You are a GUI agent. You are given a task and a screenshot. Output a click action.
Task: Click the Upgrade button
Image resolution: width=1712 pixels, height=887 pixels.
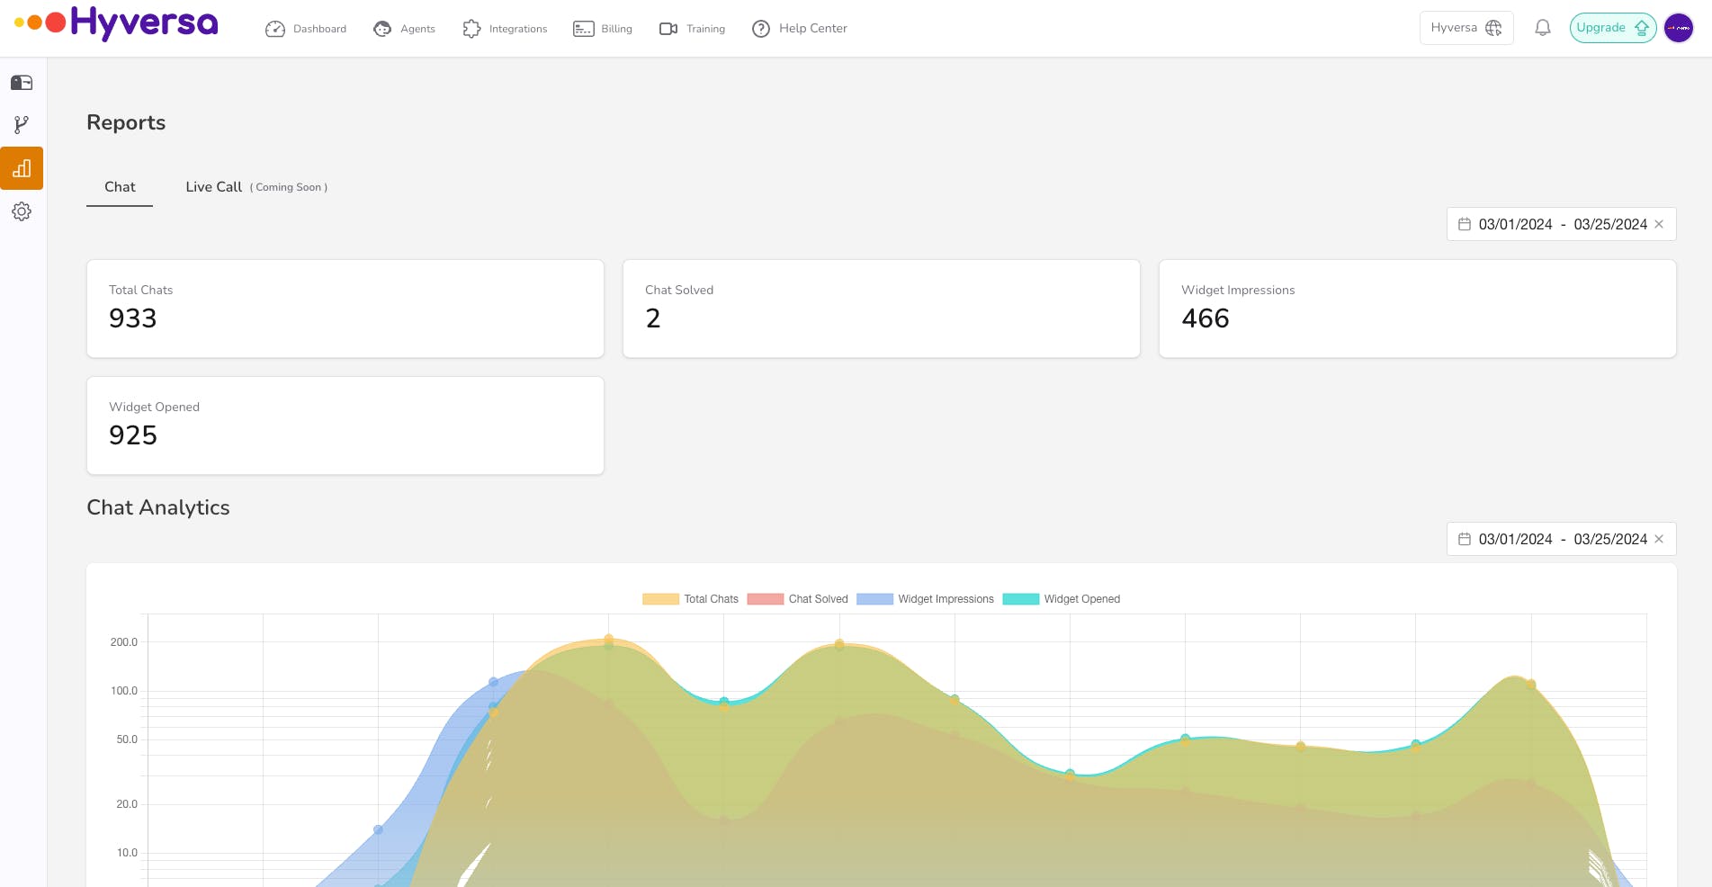[1613, 28]
